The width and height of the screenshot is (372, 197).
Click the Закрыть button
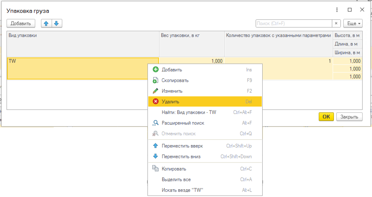[349, 117]
